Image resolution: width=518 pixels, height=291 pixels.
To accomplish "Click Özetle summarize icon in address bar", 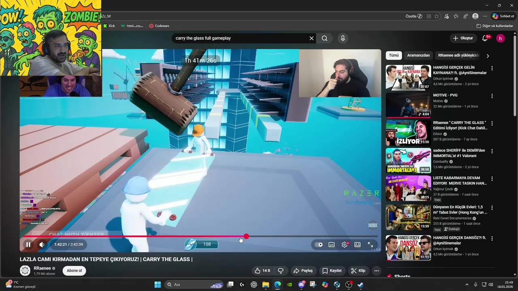I will click(x=414, y=16).
